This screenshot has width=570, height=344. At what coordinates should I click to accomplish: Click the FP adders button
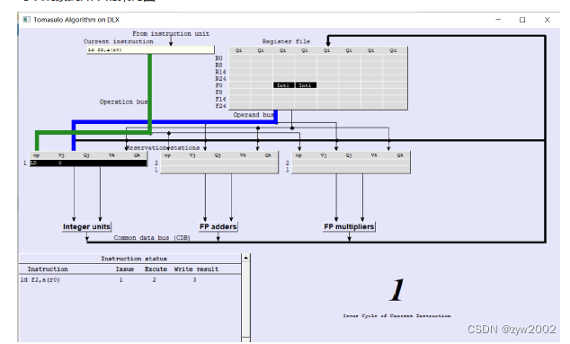coord(218,226)
